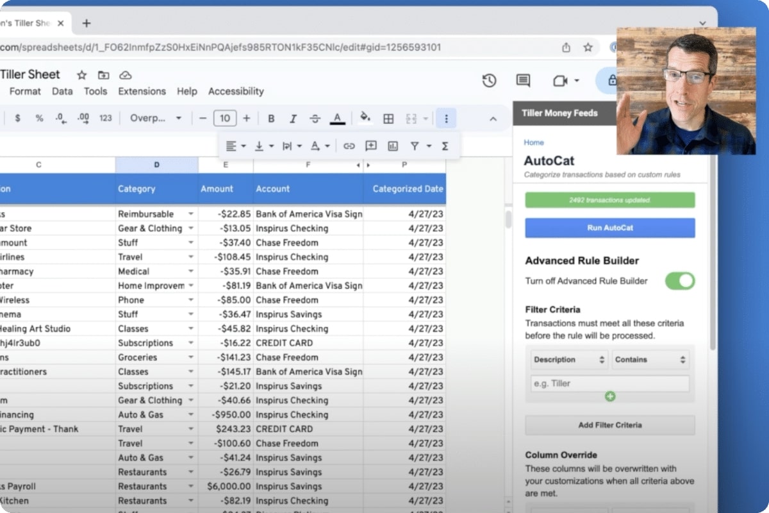Open the Description criteria dropdown

(x=569, y=360)
